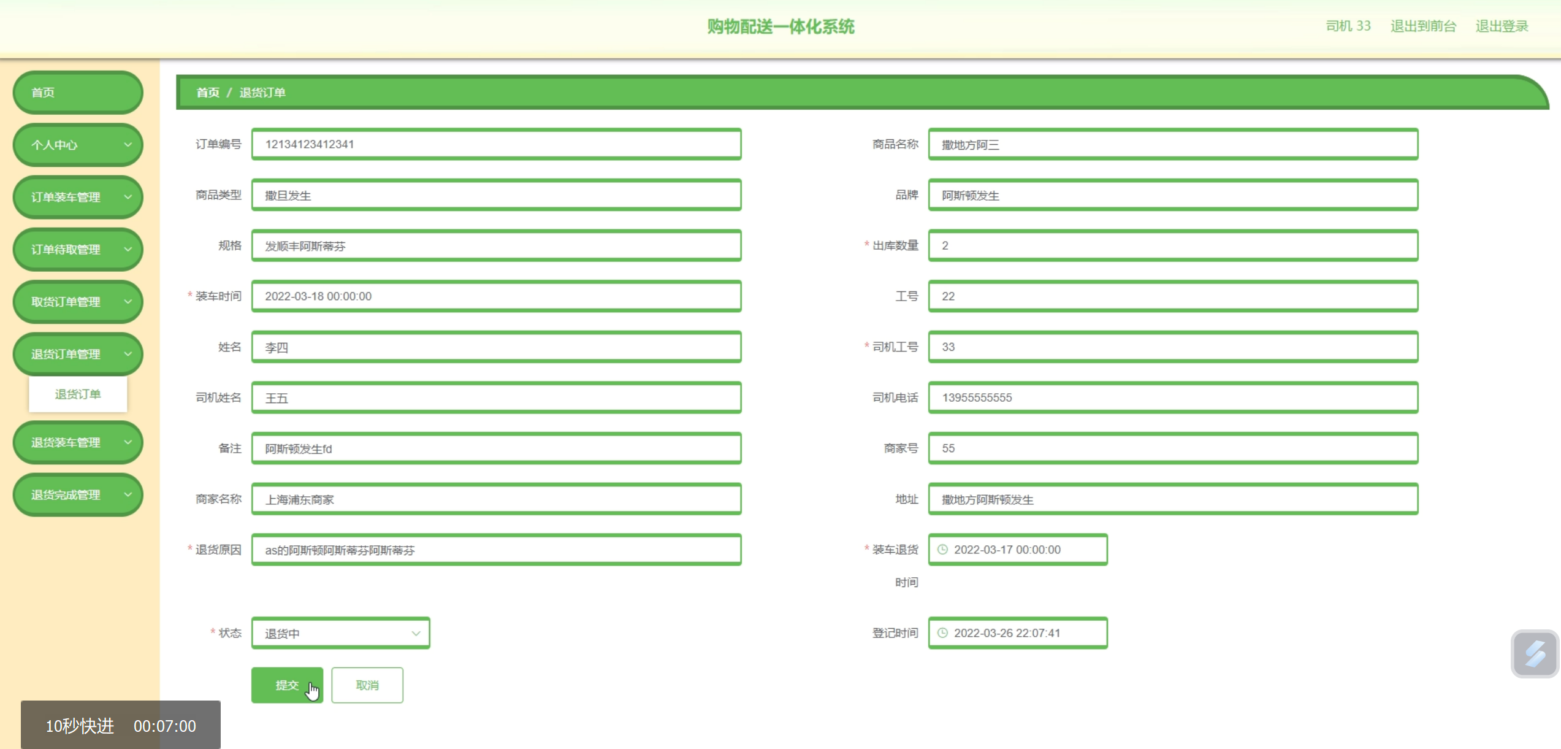Click 首页 breadcrumb link
Screen dimensions: 1561x749
pos(207,93)
